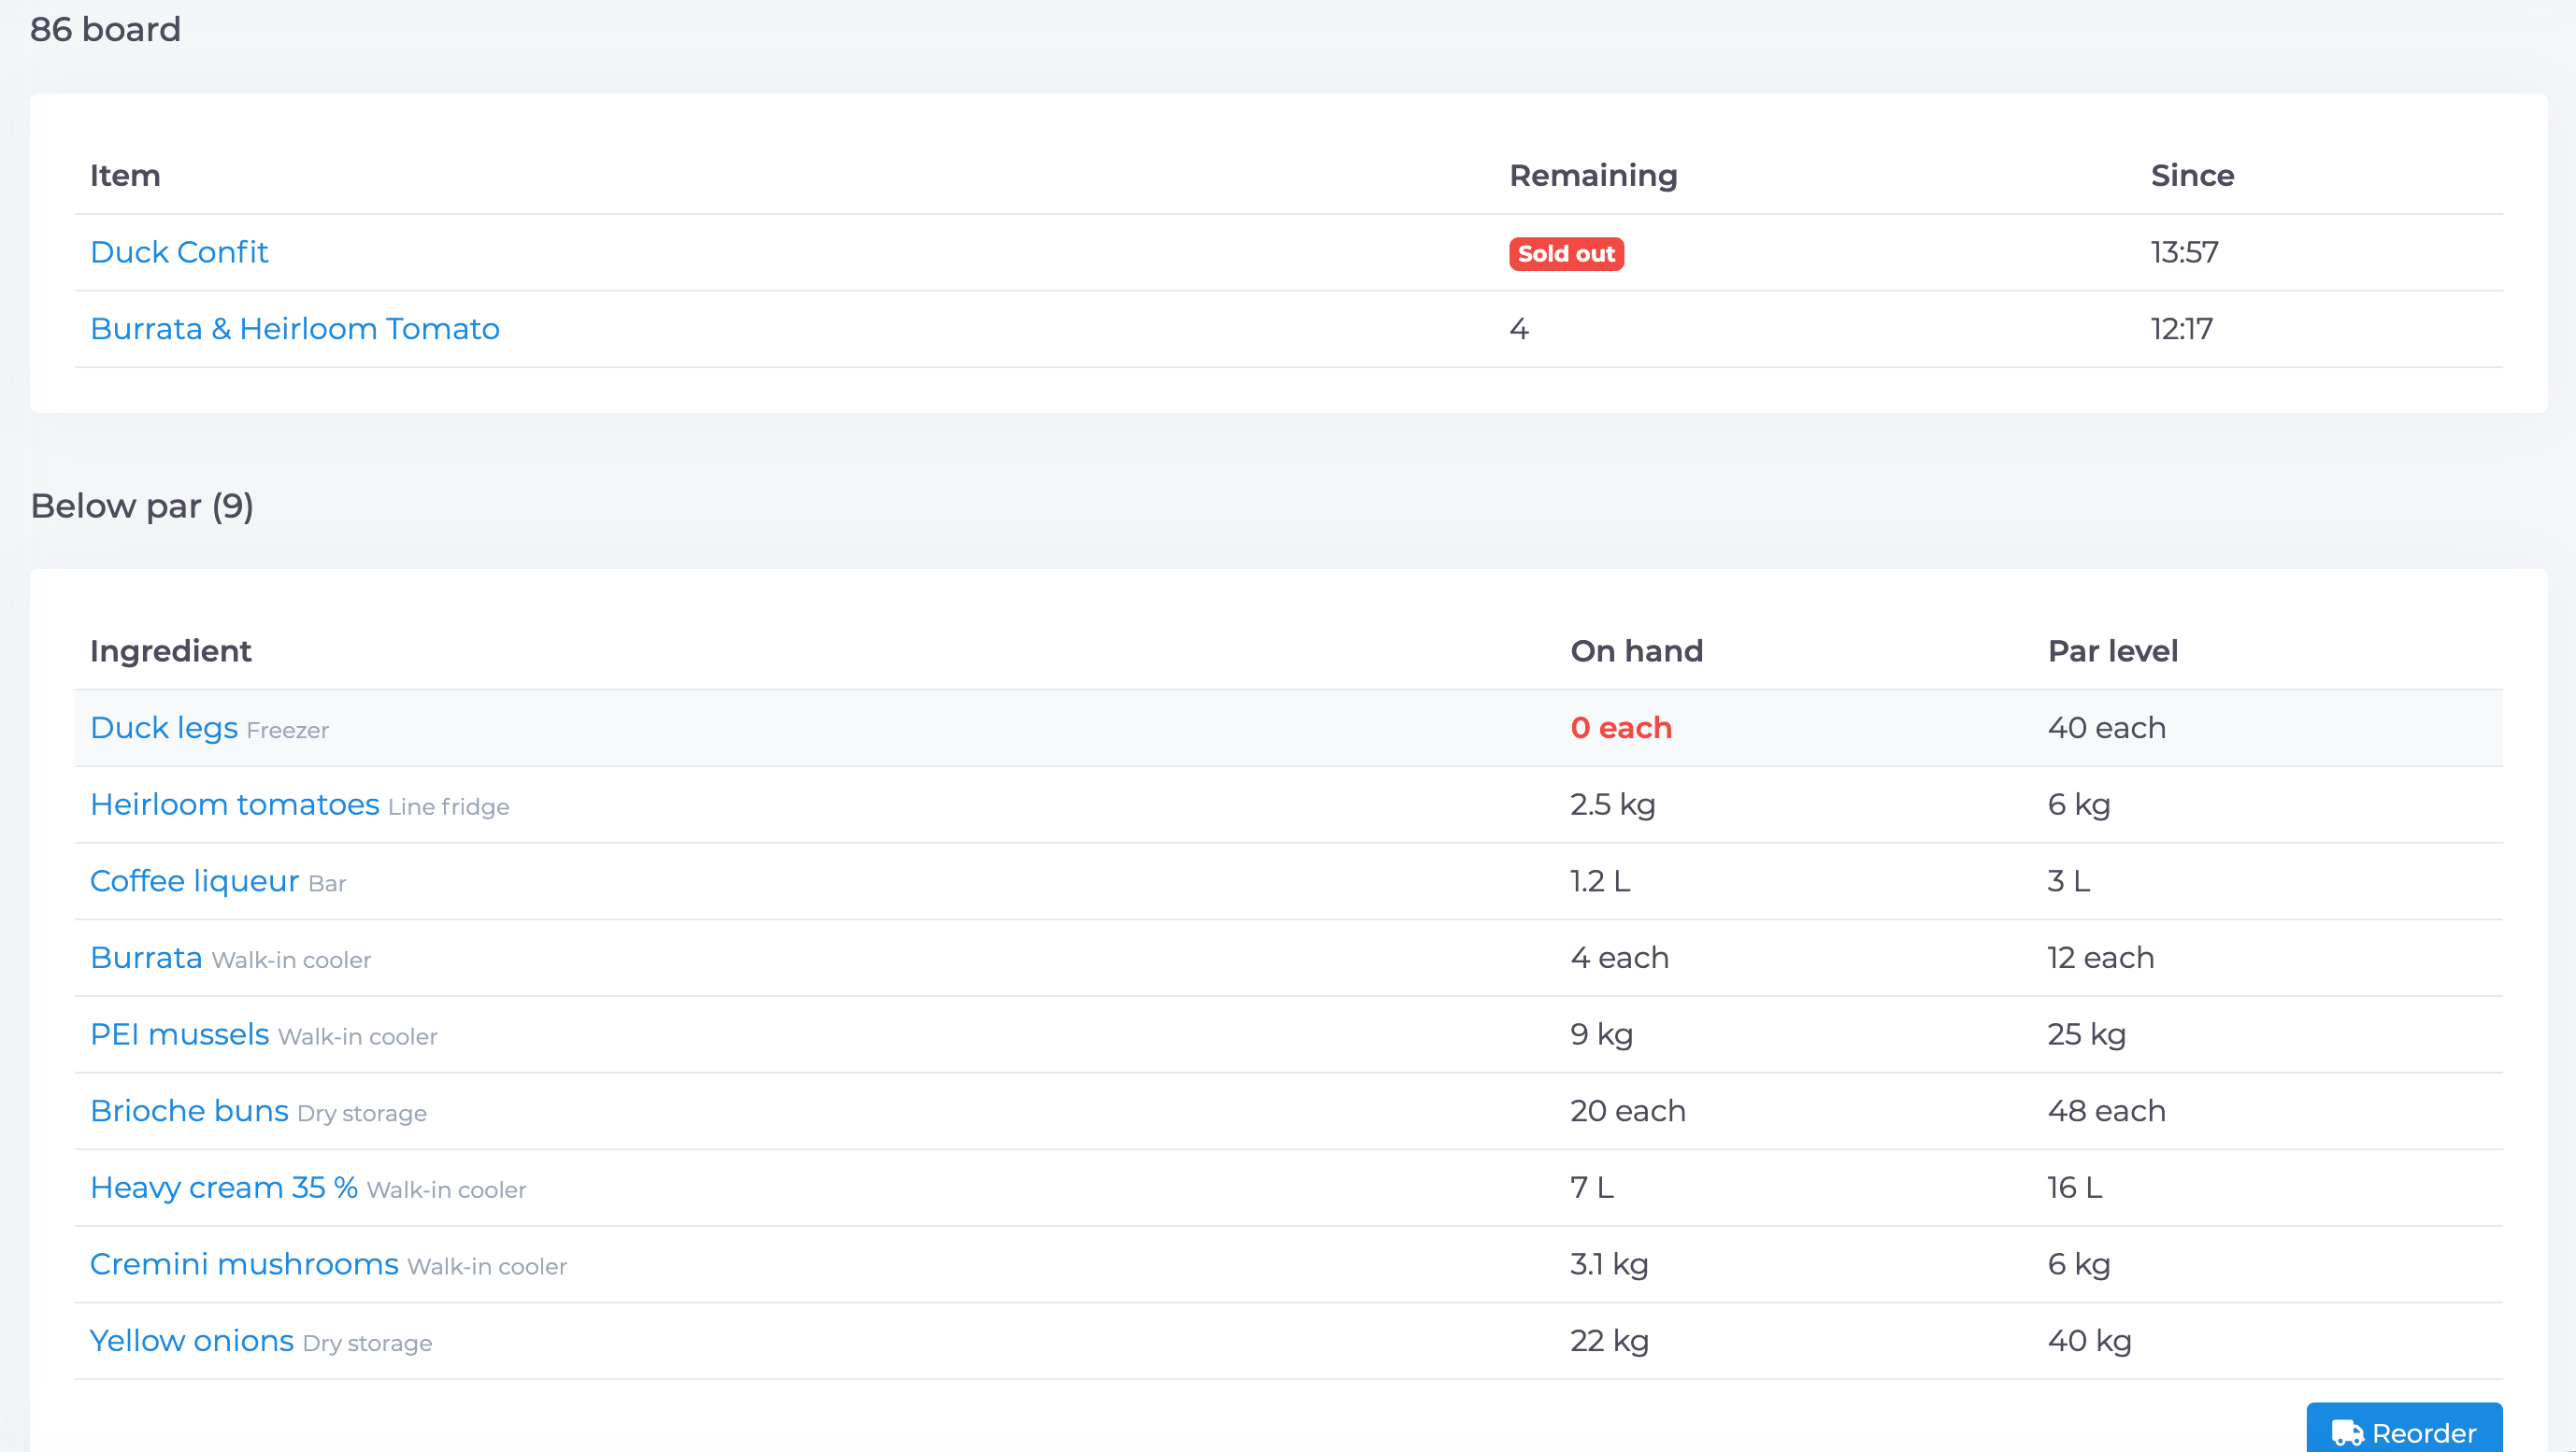
Task: Click the 13:57 since time
Action: coord(2184,252)
